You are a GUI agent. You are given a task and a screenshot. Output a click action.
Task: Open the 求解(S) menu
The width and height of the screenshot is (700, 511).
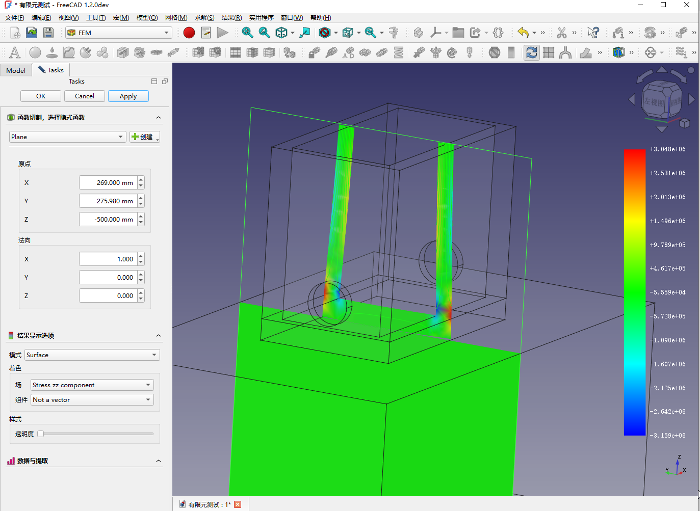pos(204,18)
